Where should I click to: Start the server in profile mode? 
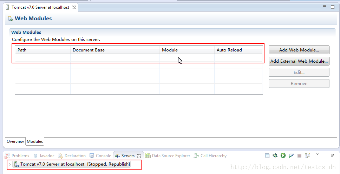coord(291,155)
